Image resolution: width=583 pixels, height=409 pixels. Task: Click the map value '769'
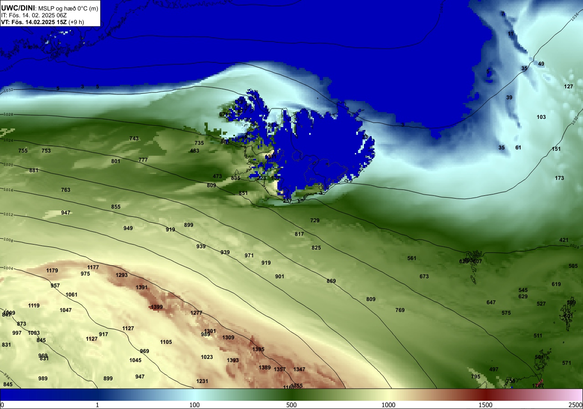point(400,310)
